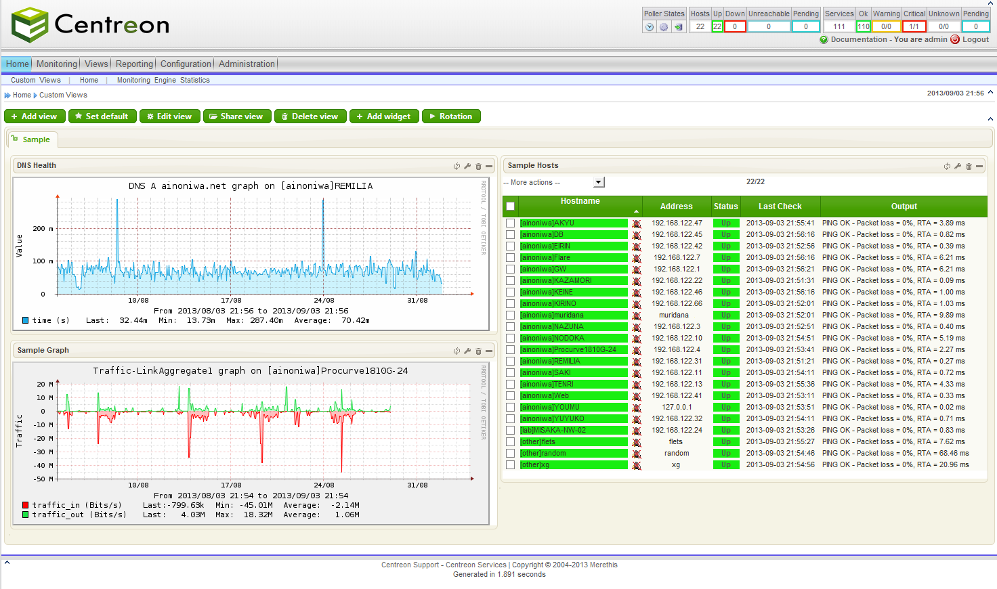Check the checkbox for host [ainoniwa]REMILIA
Image resolution: width=997 pixels, height=589 pixels.
coord(510,361)
